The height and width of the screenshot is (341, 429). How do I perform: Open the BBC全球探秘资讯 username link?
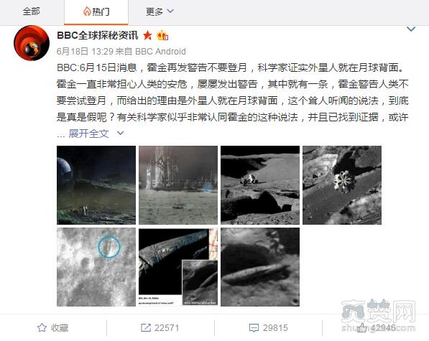98,35
